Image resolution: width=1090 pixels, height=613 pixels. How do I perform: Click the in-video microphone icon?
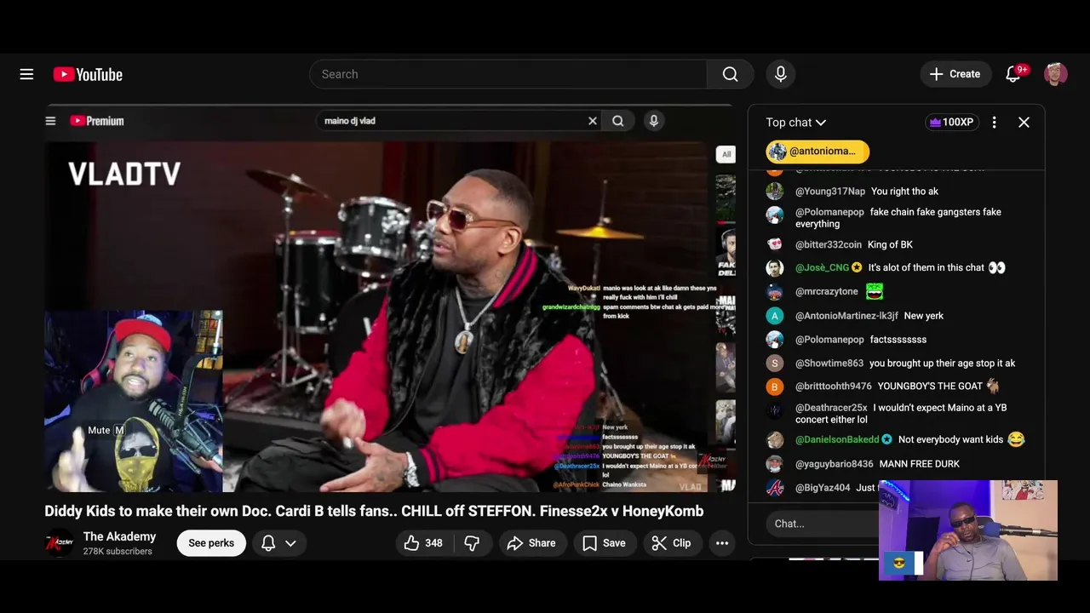pos(654,121)
